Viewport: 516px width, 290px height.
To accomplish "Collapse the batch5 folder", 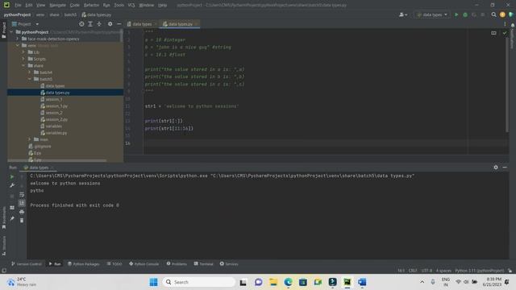I will click(29, 79).
